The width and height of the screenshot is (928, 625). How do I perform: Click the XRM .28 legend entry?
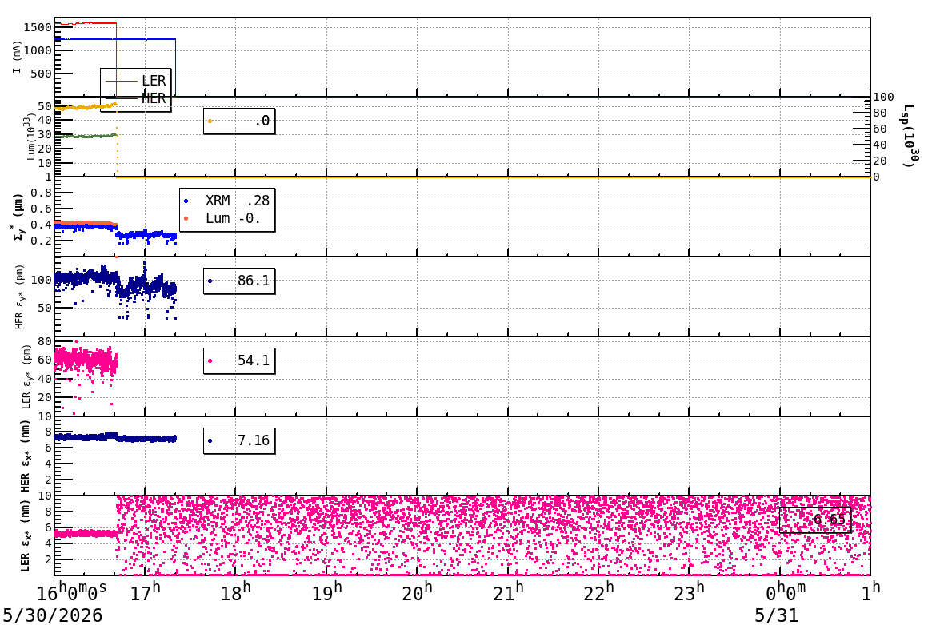pyautogui.click(x=227, y=201)
